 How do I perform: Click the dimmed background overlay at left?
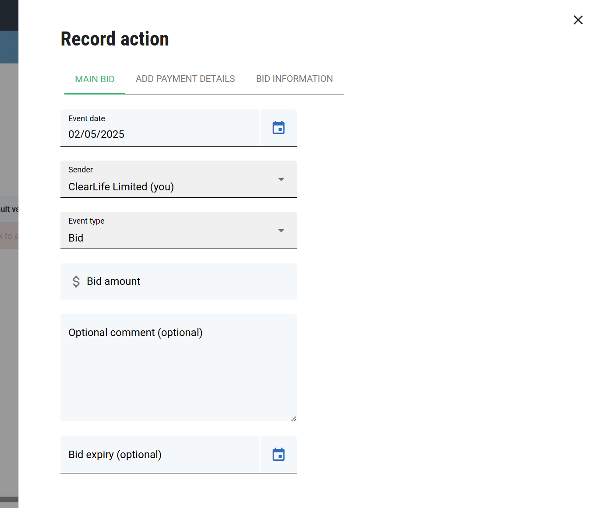click(9, 350)
